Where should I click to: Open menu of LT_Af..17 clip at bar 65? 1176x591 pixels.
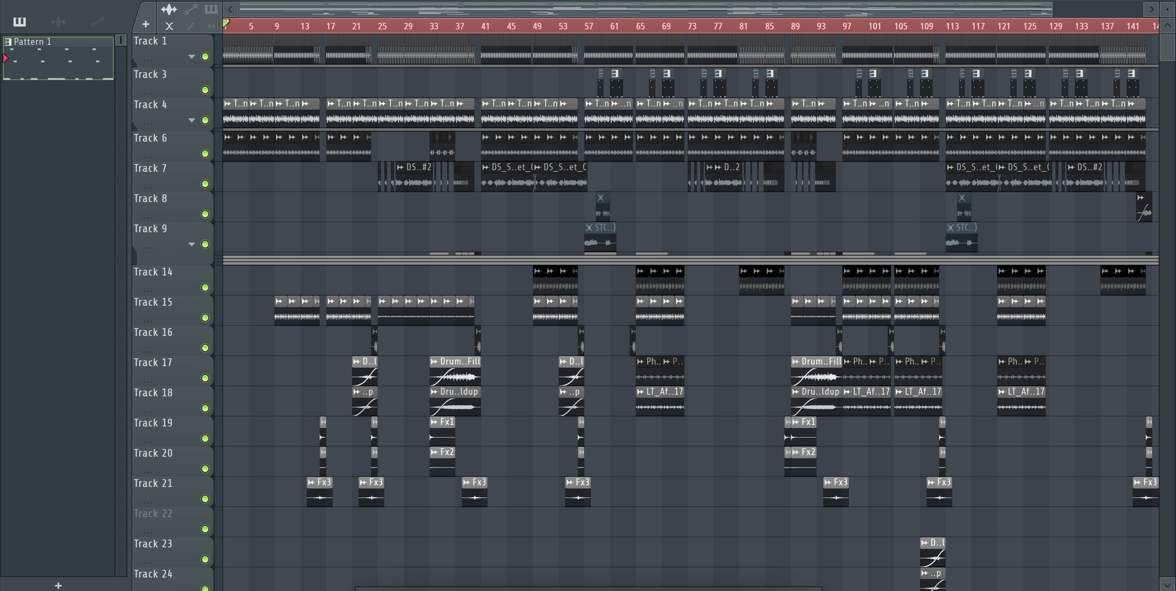(641, 391)
